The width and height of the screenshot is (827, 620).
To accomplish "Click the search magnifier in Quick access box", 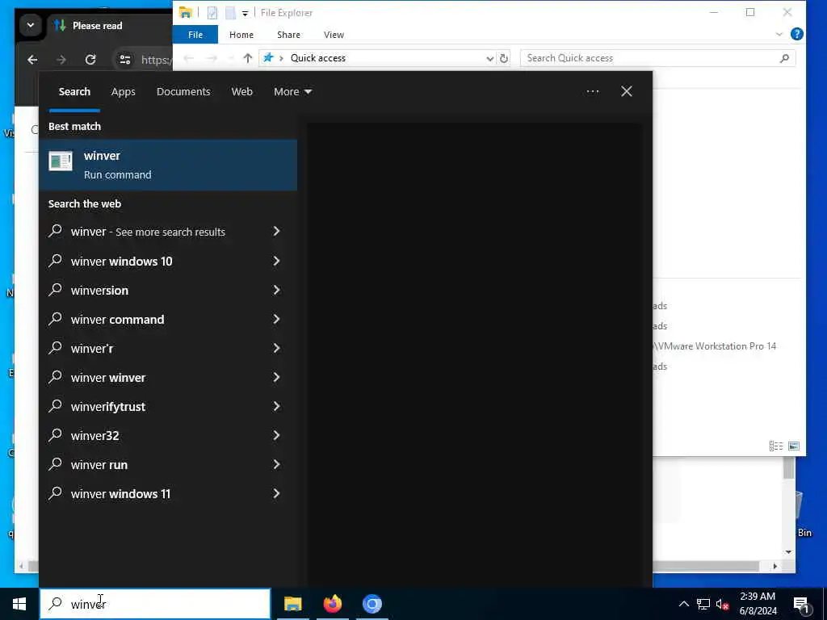I will pyautogui.click(x=784, y=58).
